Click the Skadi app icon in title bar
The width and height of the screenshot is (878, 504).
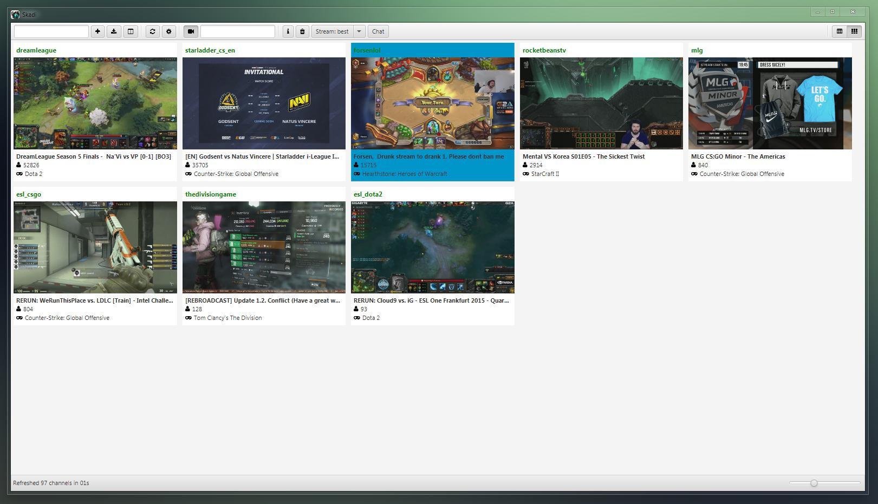(x=15, y=14)
